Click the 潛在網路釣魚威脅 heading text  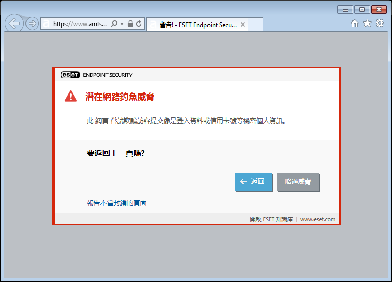tap(120, 97)
